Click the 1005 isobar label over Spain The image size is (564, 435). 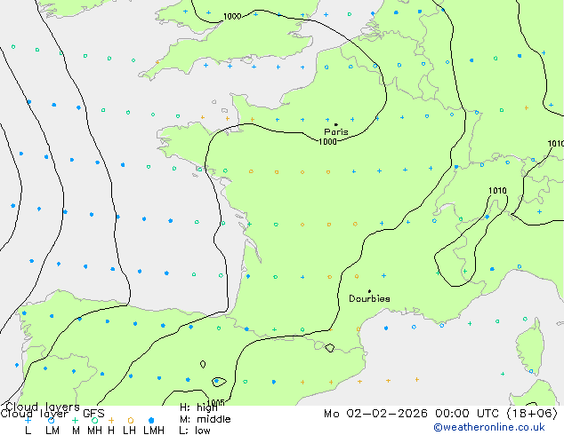(216, 402)
